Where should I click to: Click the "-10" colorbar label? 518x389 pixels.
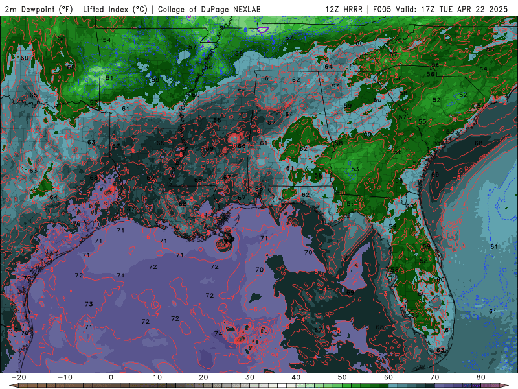pos(65,377)
